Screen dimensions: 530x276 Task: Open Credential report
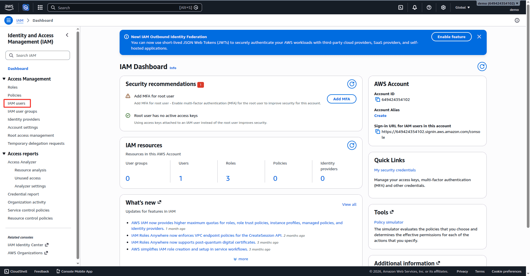click(23, 194)
